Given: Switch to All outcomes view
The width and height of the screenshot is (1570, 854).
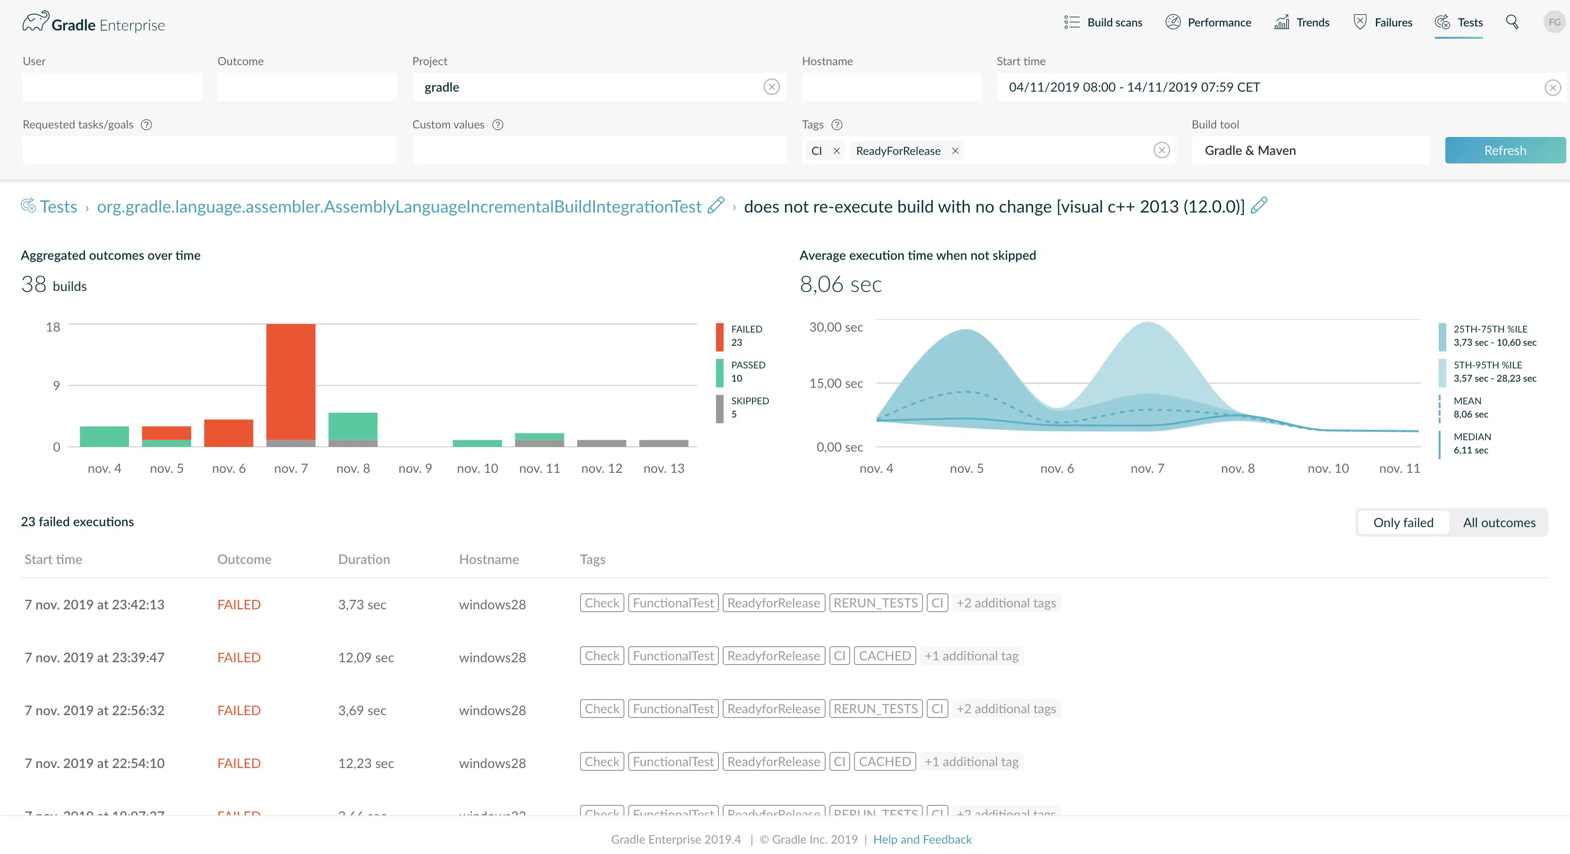Looking at the screenshot, I should pyautogui.click(x=1499, y=522).
